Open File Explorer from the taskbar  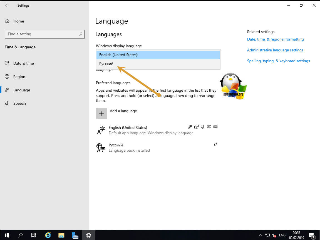pyautogui.click(x=61, y=235)
